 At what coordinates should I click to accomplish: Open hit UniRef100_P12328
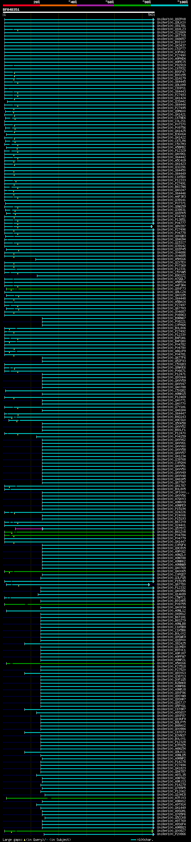click(x=171, y=742)
